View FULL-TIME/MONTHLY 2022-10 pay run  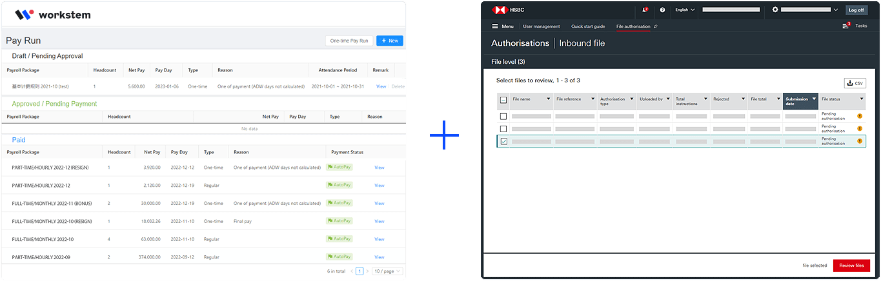[380, 239]
